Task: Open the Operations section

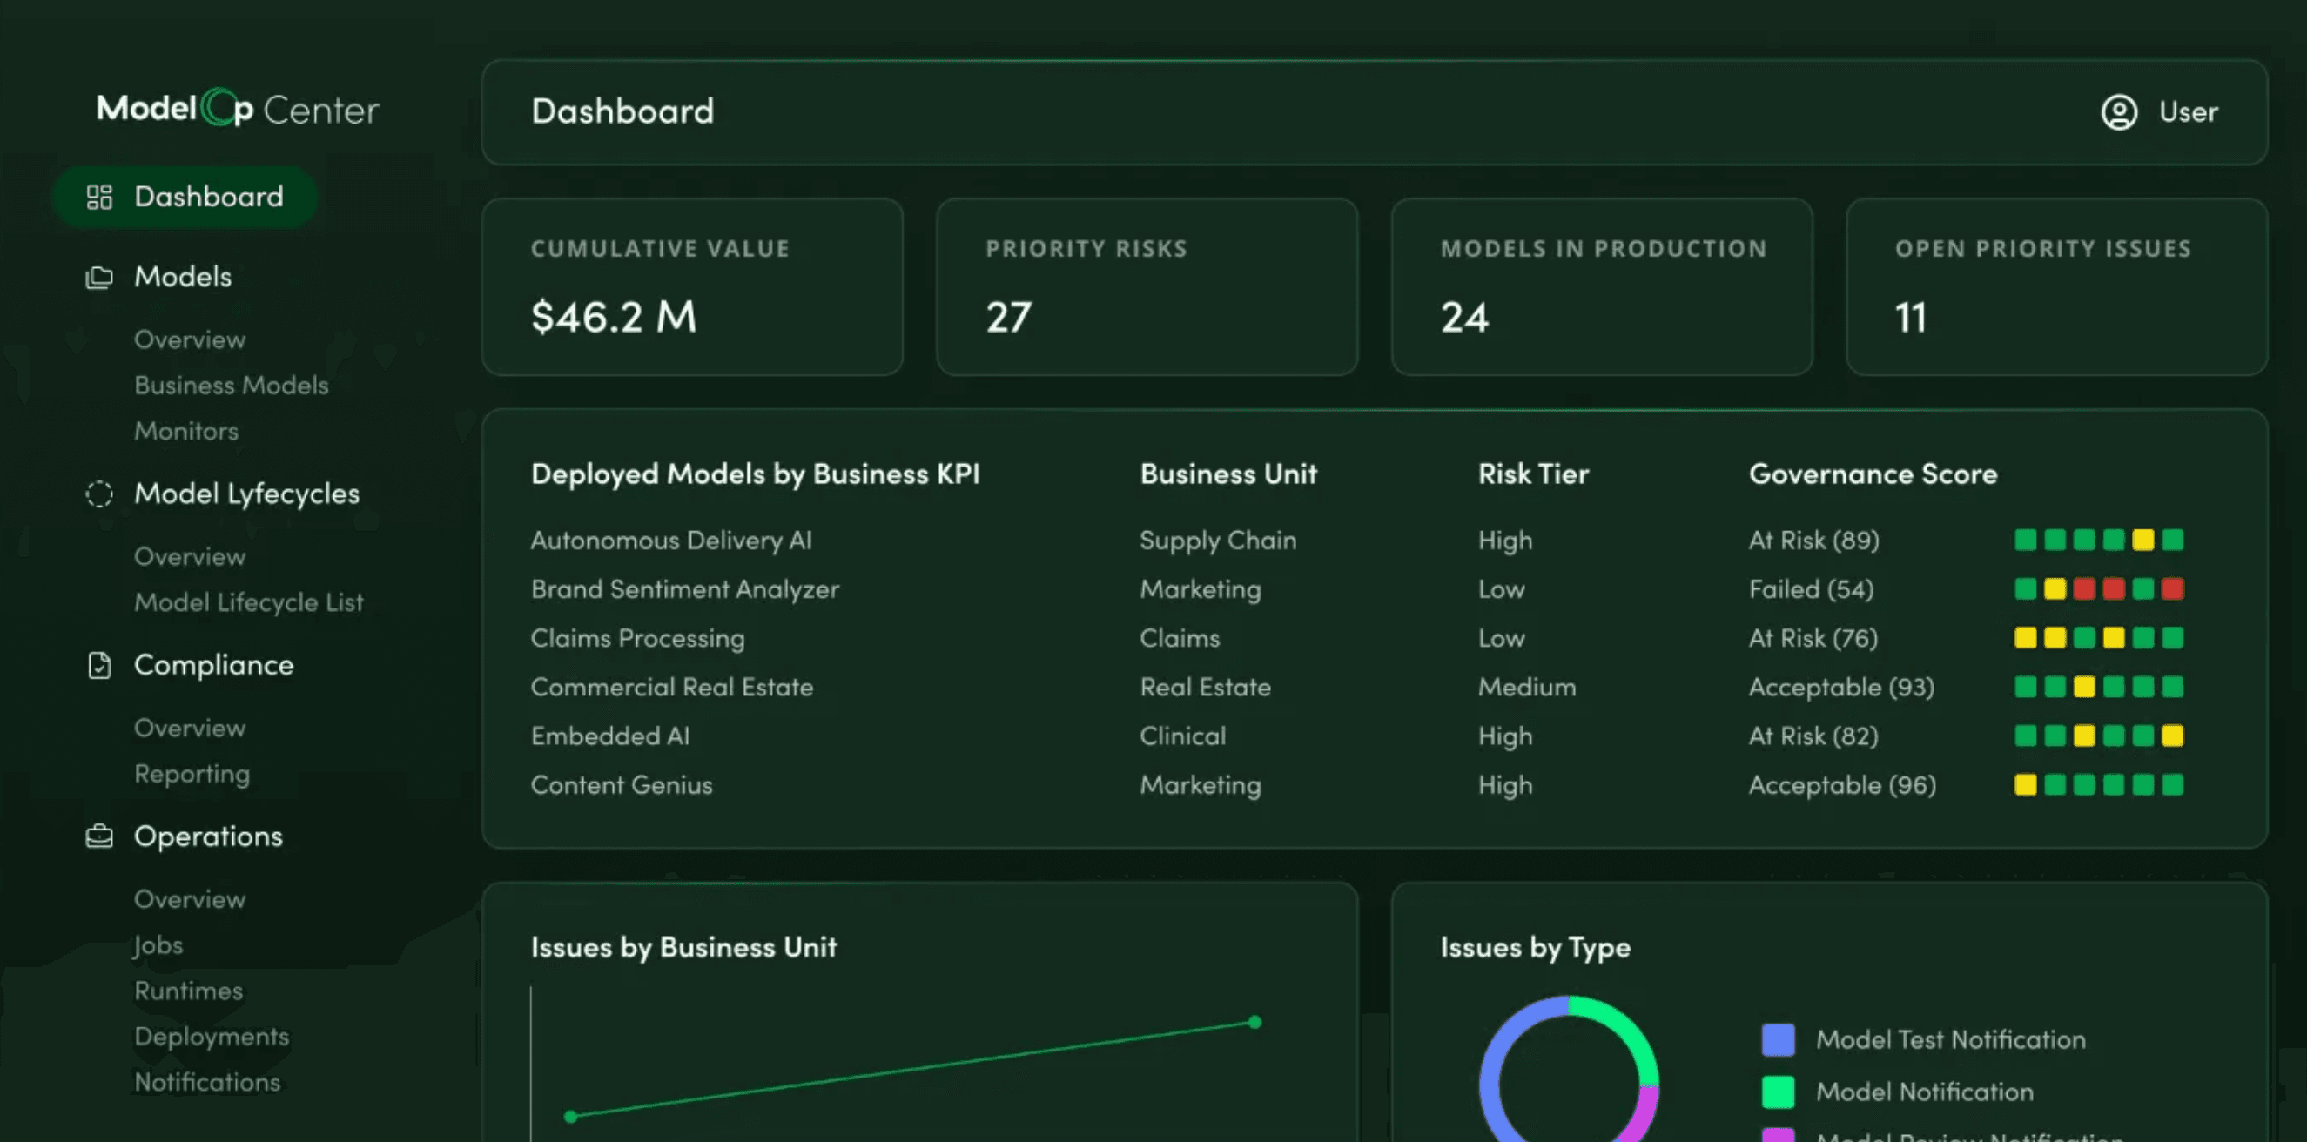Action: click(x=209, y=836)
